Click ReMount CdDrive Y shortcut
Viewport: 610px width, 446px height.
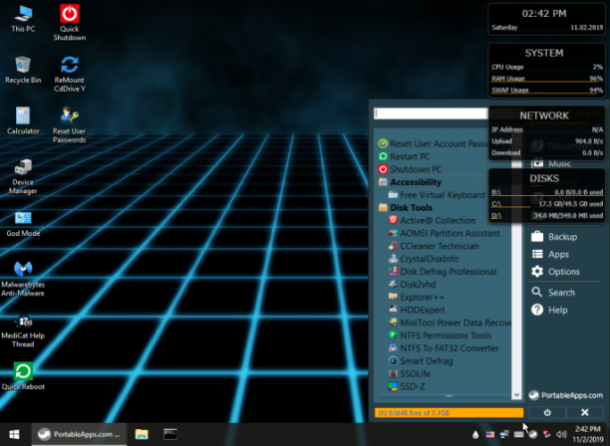click(x=69, y=74)
